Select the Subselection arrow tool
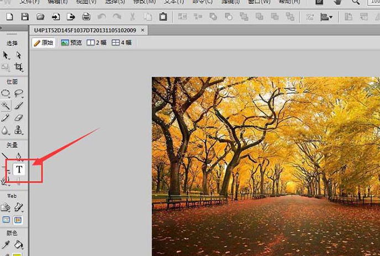 tap(19, 55)
